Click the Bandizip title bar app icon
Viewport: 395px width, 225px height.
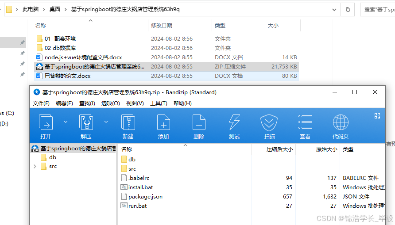(37, 92)
